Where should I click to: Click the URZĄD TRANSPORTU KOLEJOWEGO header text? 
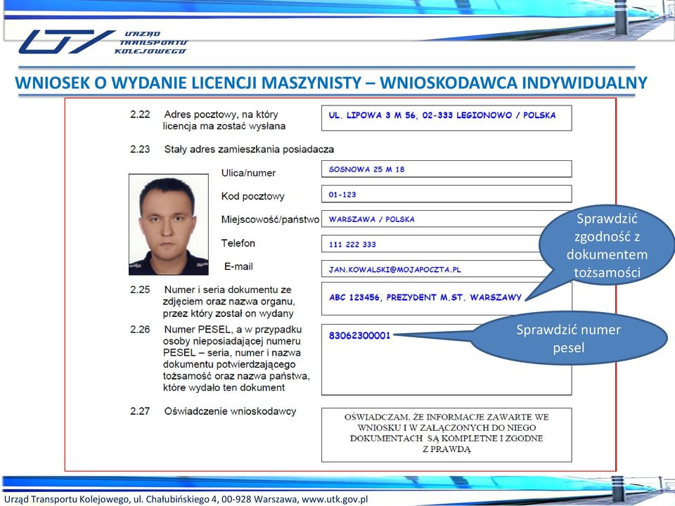tap(151, 42)
